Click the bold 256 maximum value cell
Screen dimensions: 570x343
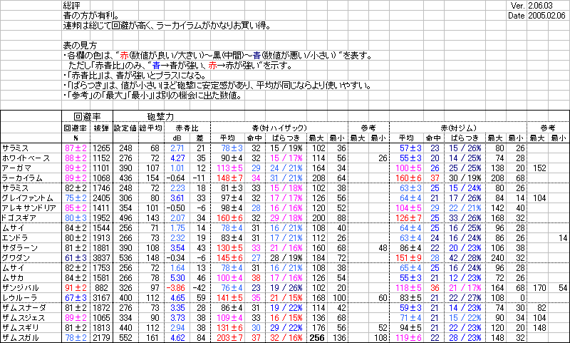point(318,335)
